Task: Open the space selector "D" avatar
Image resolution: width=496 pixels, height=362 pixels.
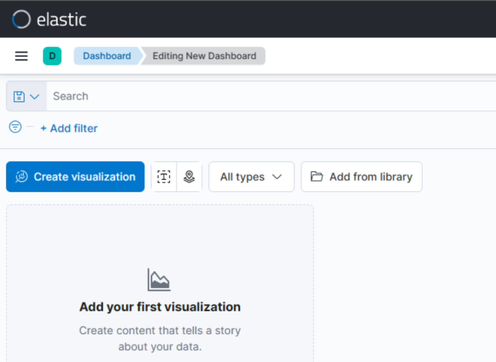Action: (52, 56)
